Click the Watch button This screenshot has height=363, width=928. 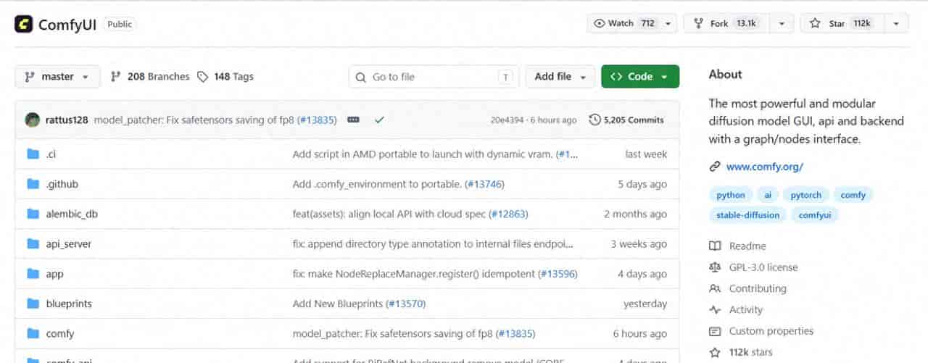point(624,23)
